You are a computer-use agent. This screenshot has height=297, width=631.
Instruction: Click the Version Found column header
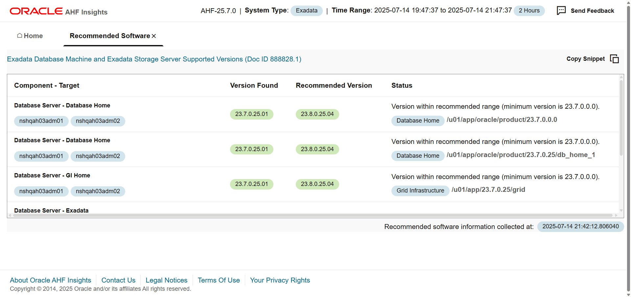click(x=254, y=85)
